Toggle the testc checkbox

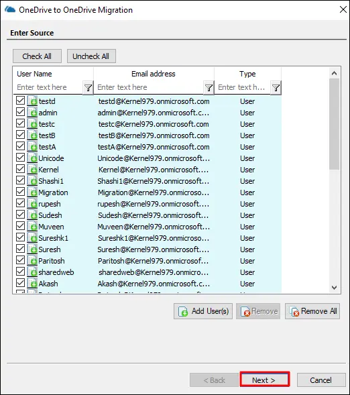pyautogui.click(x=20, y=123)
